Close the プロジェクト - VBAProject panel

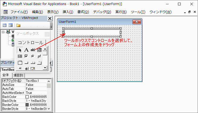(50, 18)
